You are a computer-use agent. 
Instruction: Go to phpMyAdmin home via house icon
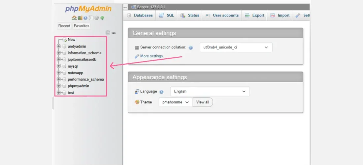(74, 18)
